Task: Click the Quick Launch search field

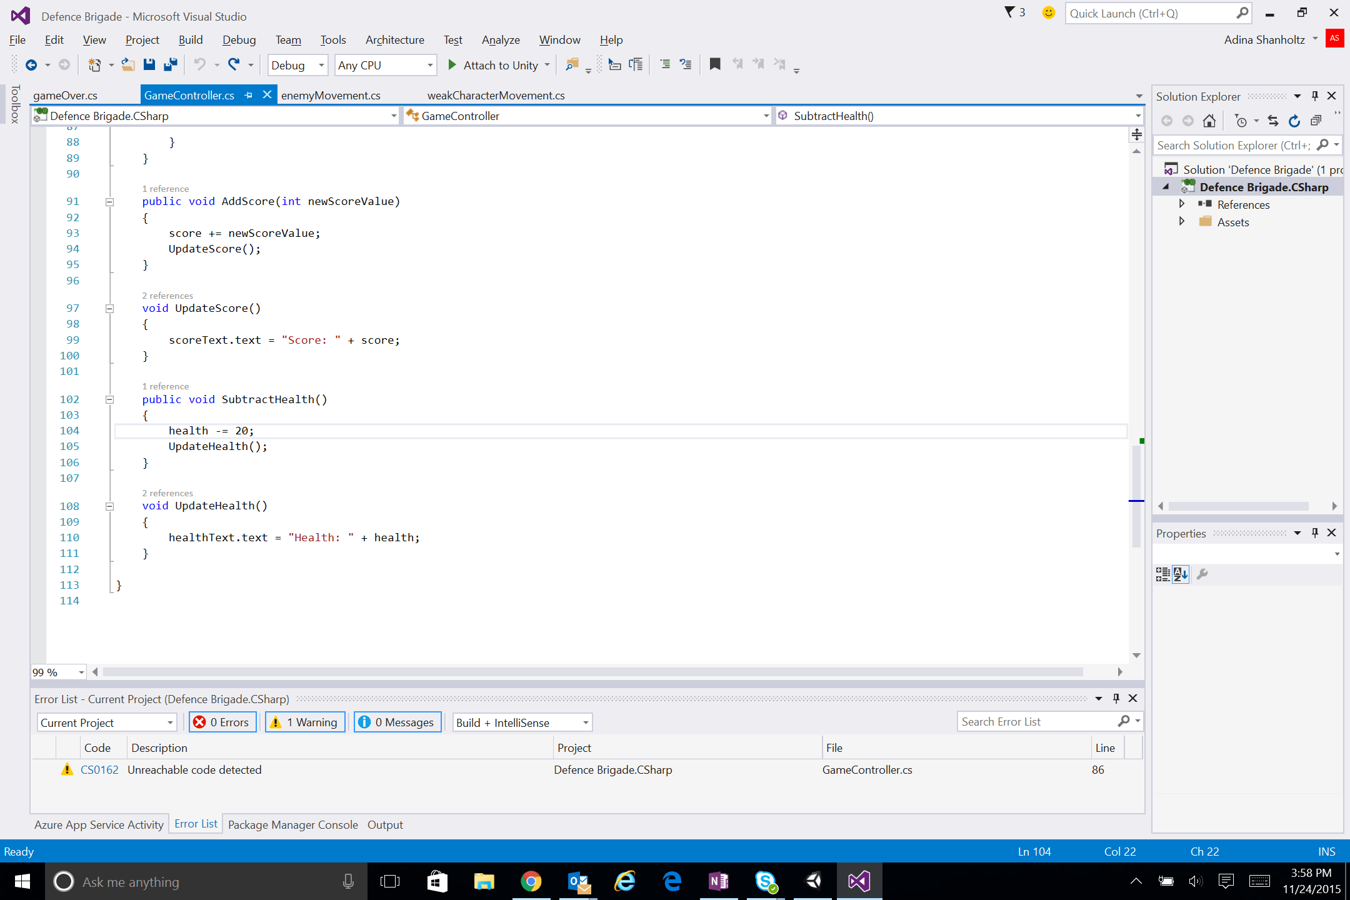Action: coord(1157,13)
